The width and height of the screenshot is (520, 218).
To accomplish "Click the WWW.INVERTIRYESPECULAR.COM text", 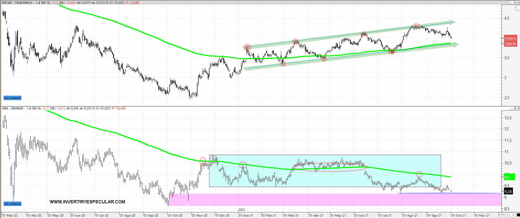I will 87,202.
